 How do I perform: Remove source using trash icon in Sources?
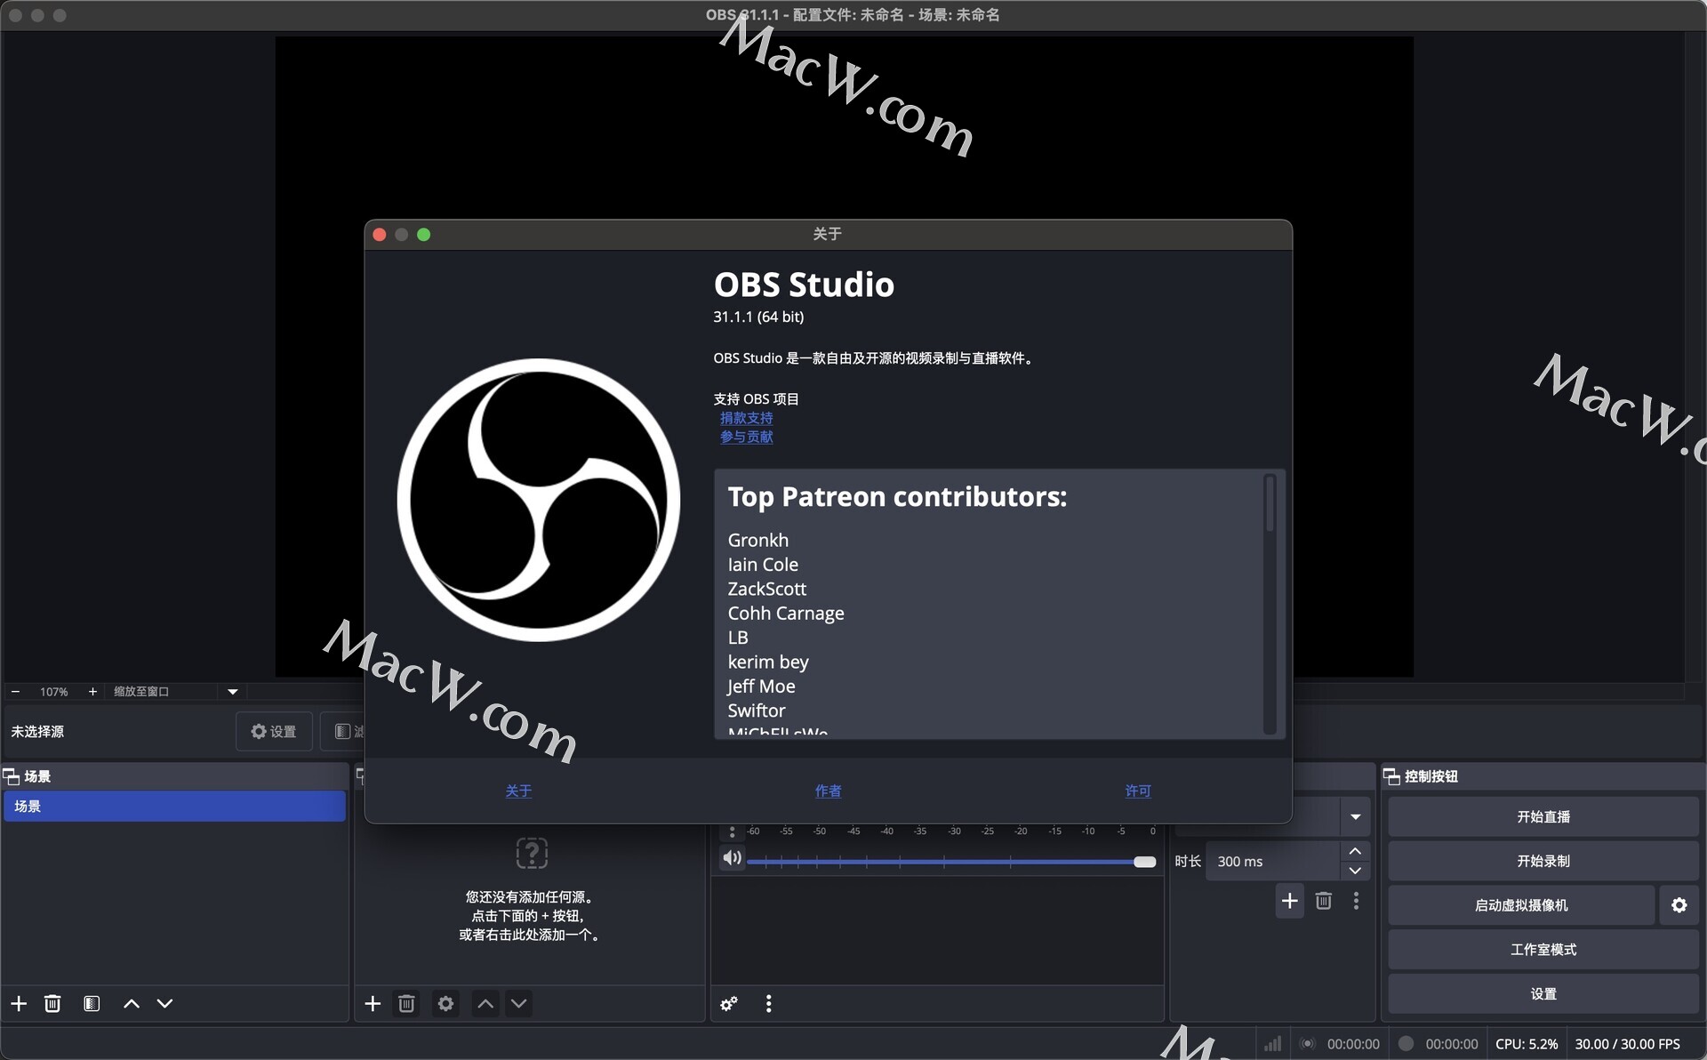[406, 1003]
